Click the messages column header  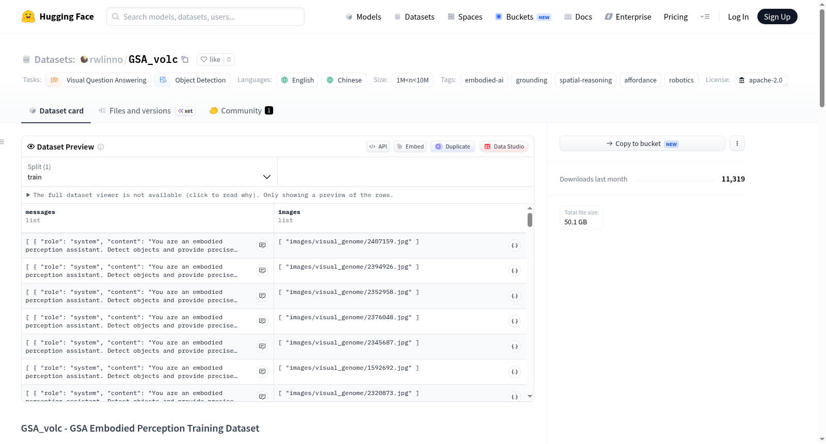point(148,218)
